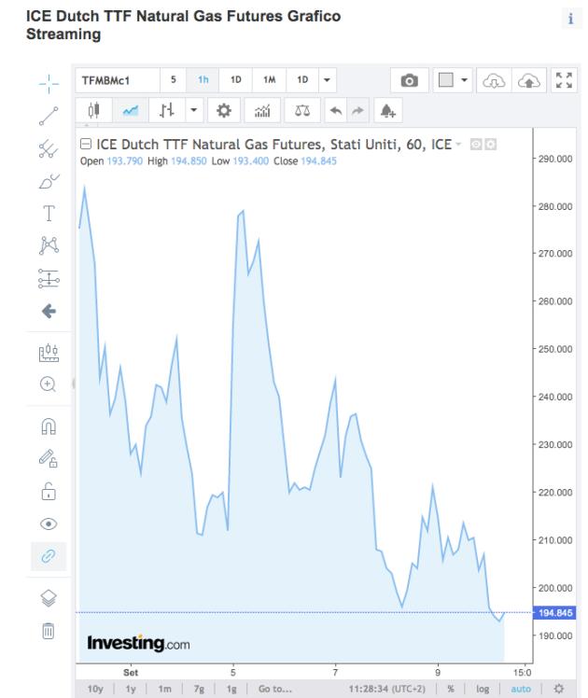Delete drawings with the trash icon

[x=49, y=632]
